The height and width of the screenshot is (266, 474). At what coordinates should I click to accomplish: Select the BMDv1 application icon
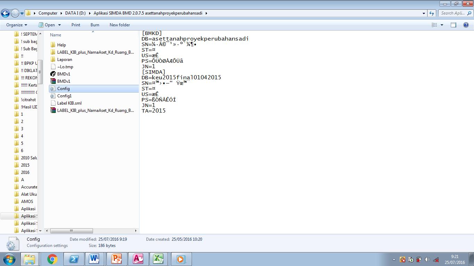tap(53, 74)
